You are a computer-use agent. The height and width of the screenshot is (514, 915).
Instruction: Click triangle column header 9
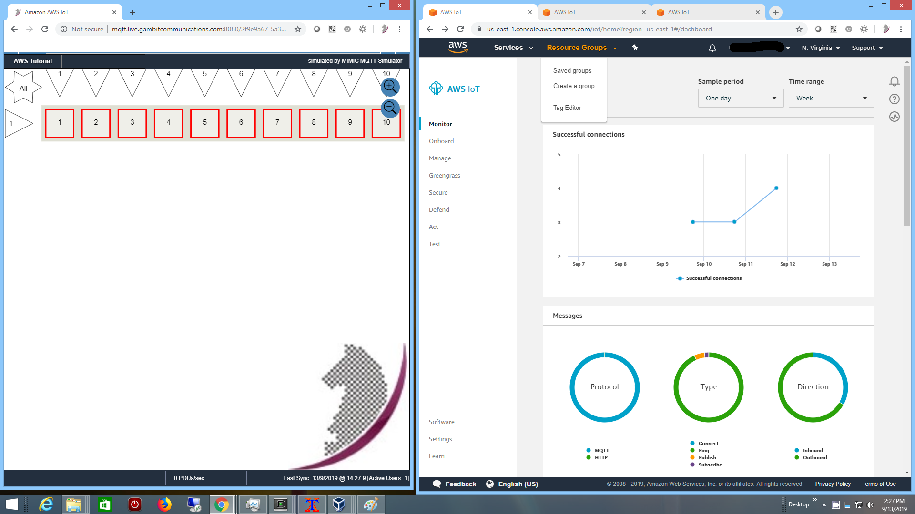click(x=350, y=82)
